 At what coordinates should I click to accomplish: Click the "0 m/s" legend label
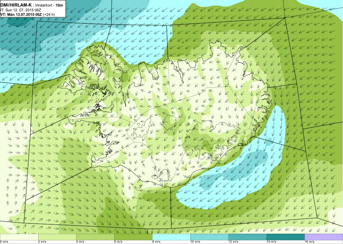(x=4, y=242)
